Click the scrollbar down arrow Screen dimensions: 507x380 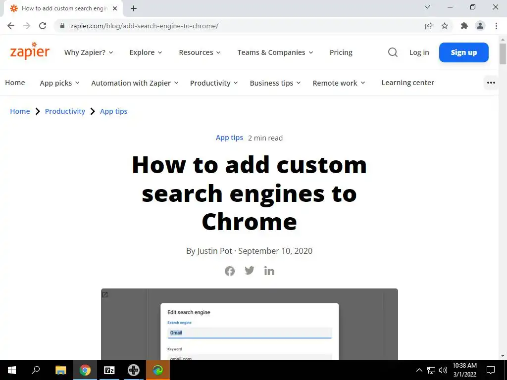(503, 356)
